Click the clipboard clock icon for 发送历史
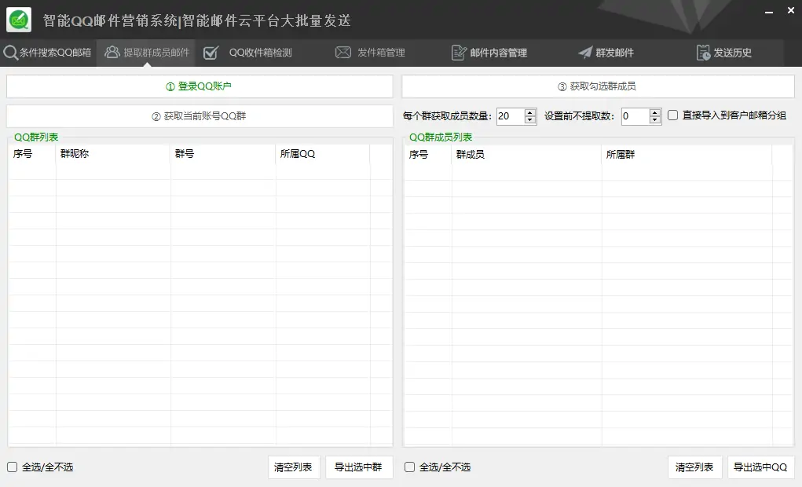Viewport: 802px width, 487px height. click(703, 52)
